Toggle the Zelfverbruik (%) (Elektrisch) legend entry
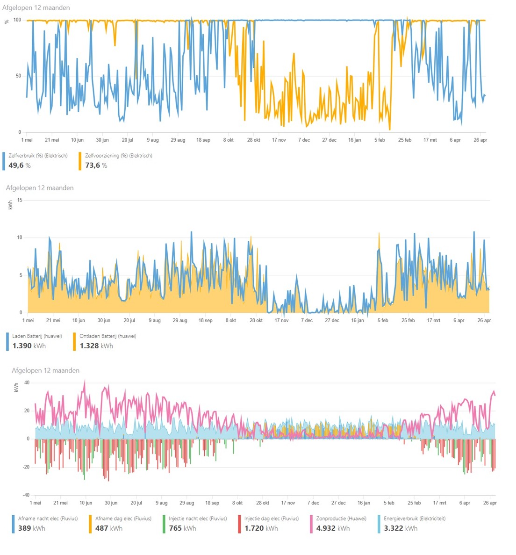 [x=38, y=156]
